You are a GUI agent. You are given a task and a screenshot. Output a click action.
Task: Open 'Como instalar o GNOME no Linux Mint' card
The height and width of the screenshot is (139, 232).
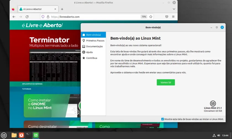(52, 106)
